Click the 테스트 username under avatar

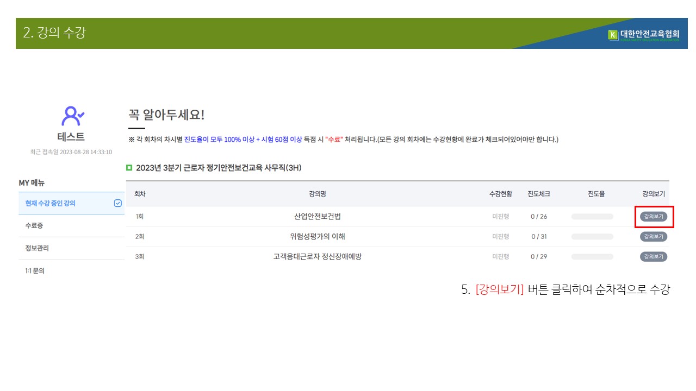[71, 137]
